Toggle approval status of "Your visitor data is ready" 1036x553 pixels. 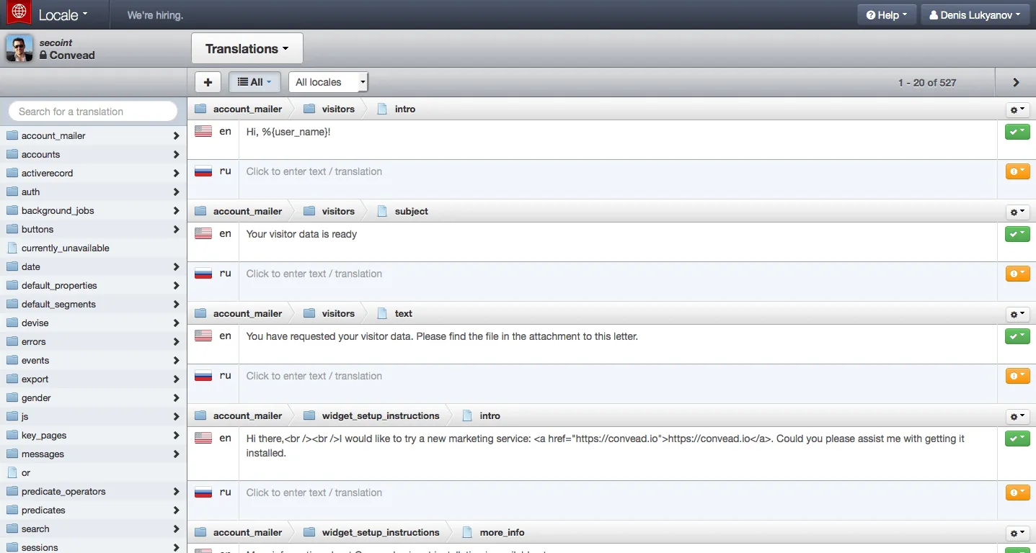click(1017, 233)
